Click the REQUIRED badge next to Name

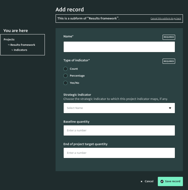pyautogui.click(x=169, y=37)
